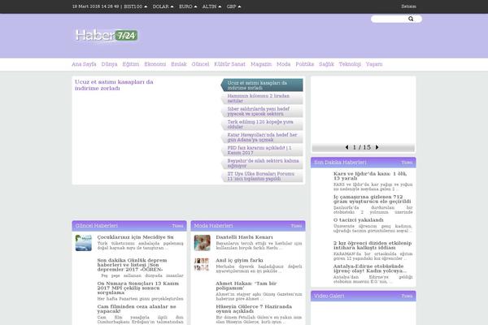The width and height of the screenshot is (488, 325).
Task: Click the 1 / 15 gallery counter
Action: (x=362, y=147)
